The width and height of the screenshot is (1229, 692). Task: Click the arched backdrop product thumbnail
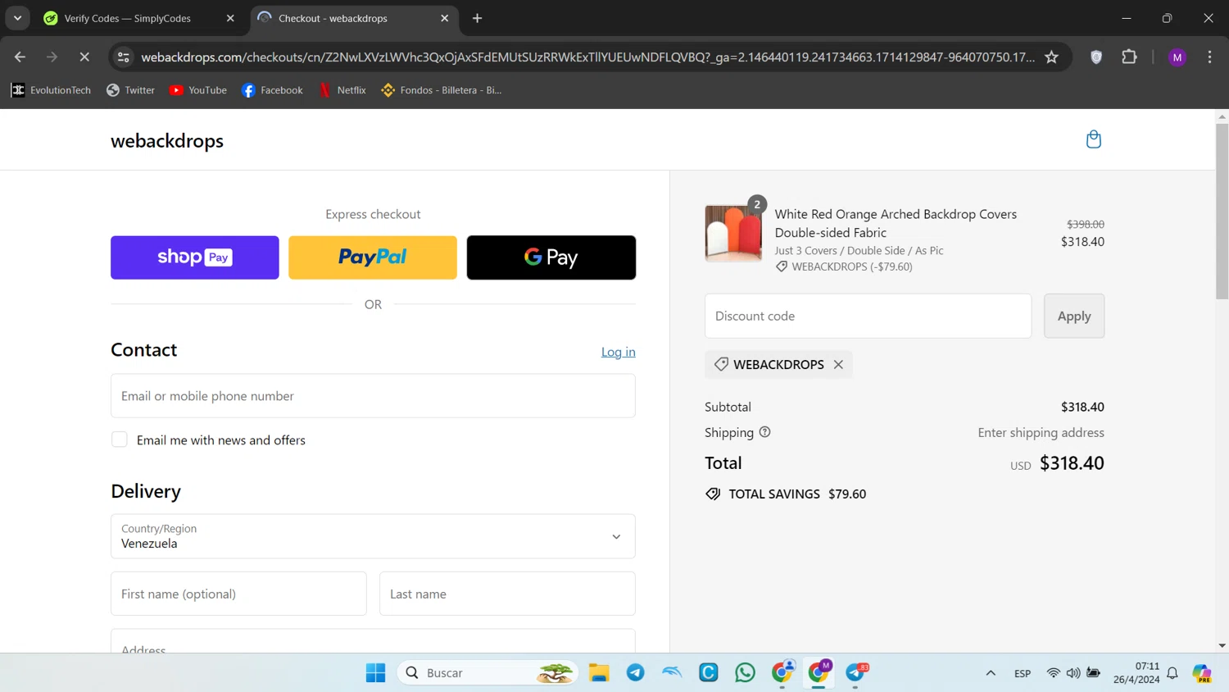tap(733, 234)
